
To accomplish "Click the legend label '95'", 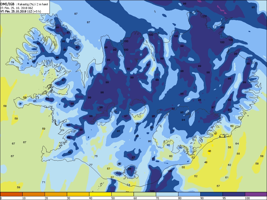I will tap(224, 198).
